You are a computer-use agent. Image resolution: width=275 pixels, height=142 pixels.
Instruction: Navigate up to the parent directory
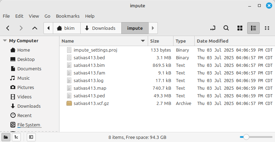click(34, 28)
